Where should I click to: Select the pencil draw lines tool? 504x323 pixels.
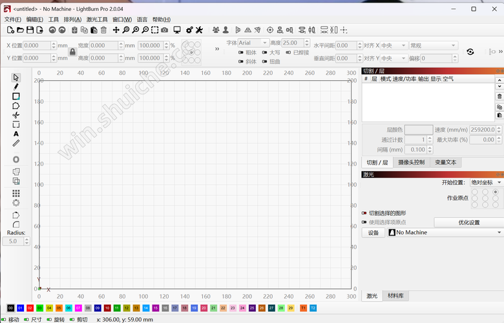[x=16, y=87]
